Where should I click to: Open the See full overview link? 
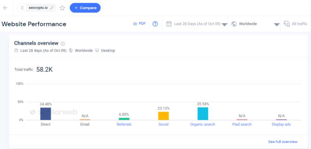[283, 142]
